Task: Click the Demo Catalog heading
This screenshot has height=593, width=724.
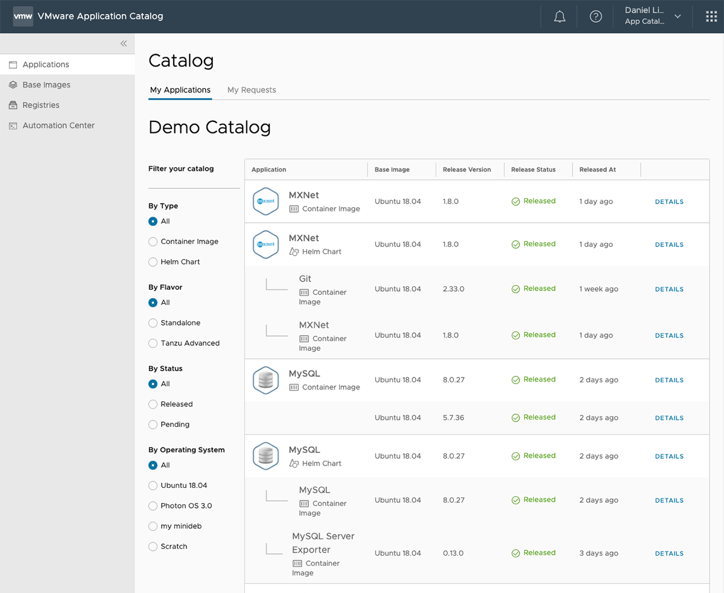Action: (209, 127)
